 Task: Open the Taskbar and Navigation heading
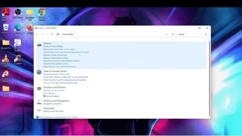tap(56, 101)
